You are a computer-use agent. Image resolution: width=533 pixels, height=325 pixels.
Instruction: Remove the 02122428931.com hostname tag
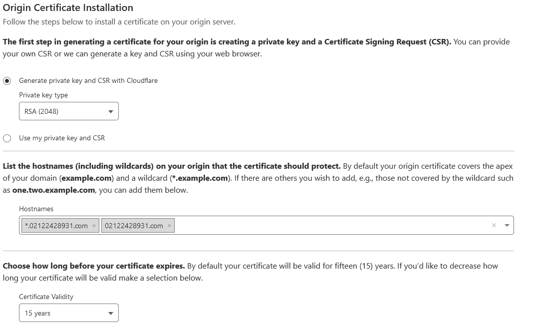169,226
